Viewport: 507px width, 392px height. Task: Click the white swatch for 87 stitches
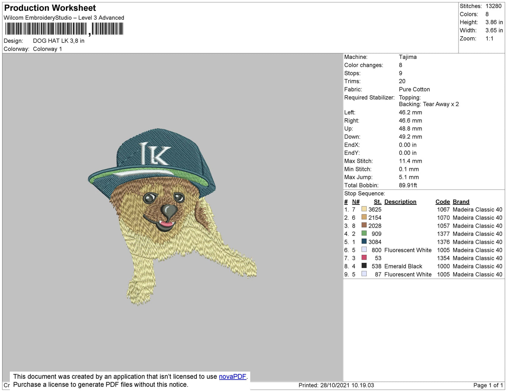pyautogui.click(x=364, y=274)
